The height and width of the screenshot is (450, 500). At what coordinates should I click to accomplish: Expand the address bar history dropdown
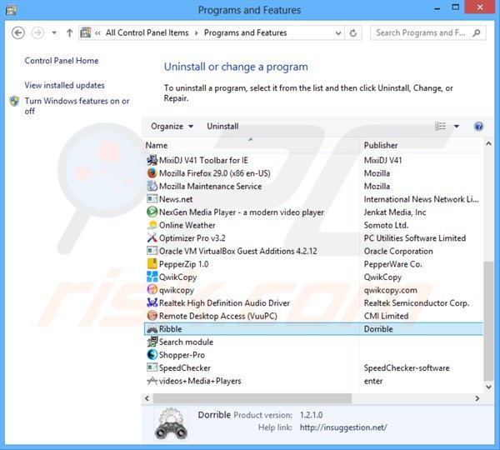(338, 32)
